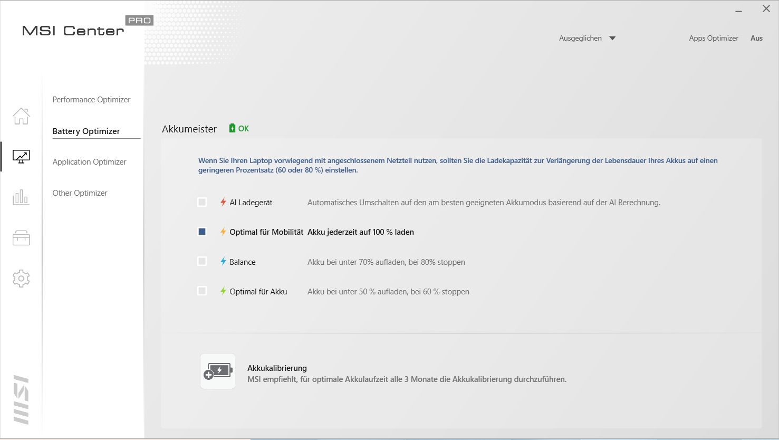The height and width of the screenshot is (440, 779).
Task: Click the green battery OK status icon
Action: [232, 128]
